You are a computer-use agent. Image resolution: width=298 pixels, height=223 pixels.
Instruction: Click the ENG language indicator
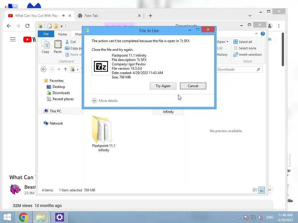270,217
